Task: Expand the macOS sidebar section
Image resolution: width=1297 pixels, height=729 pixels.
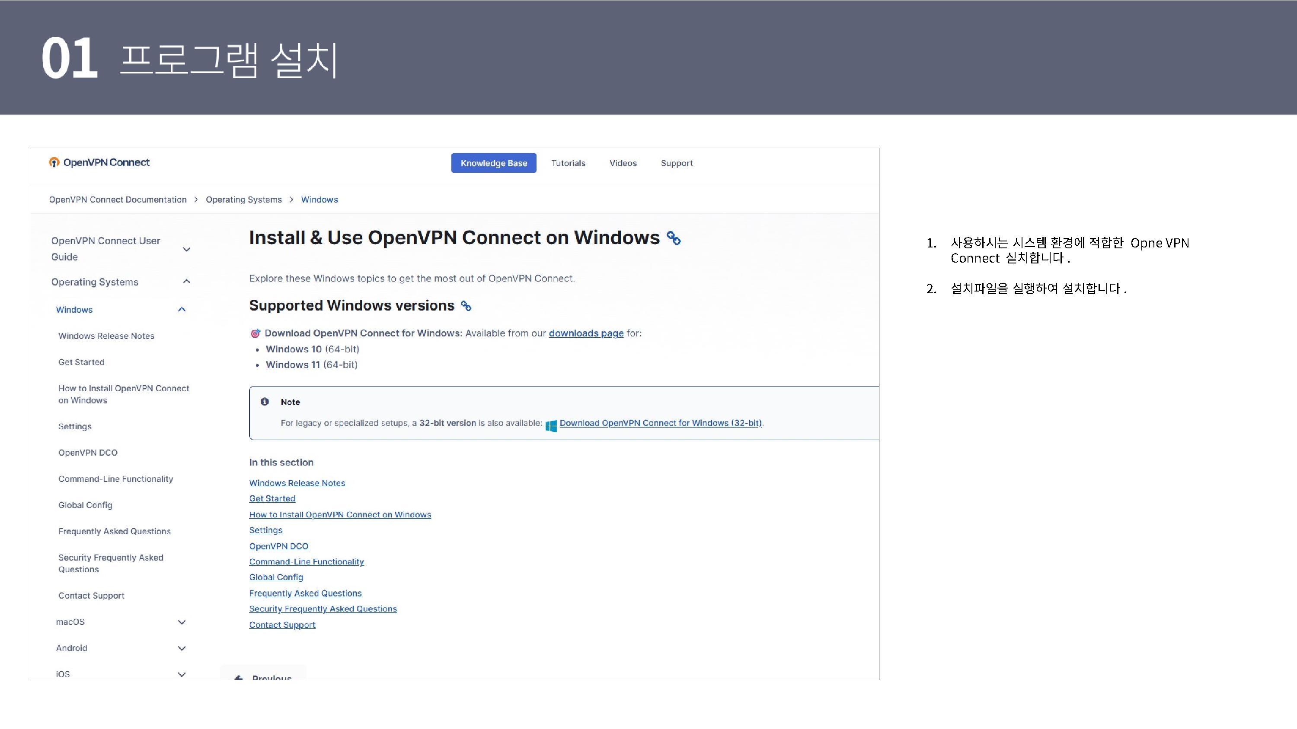Action: click(x=182, y=622)
